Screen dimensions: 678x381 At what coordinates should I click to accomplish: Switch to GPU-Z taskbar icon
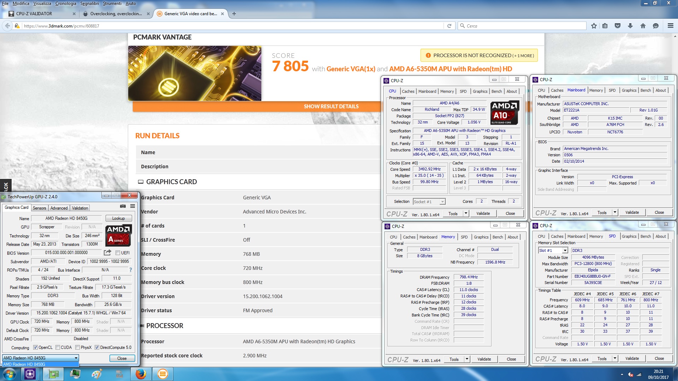pos(53,374)
